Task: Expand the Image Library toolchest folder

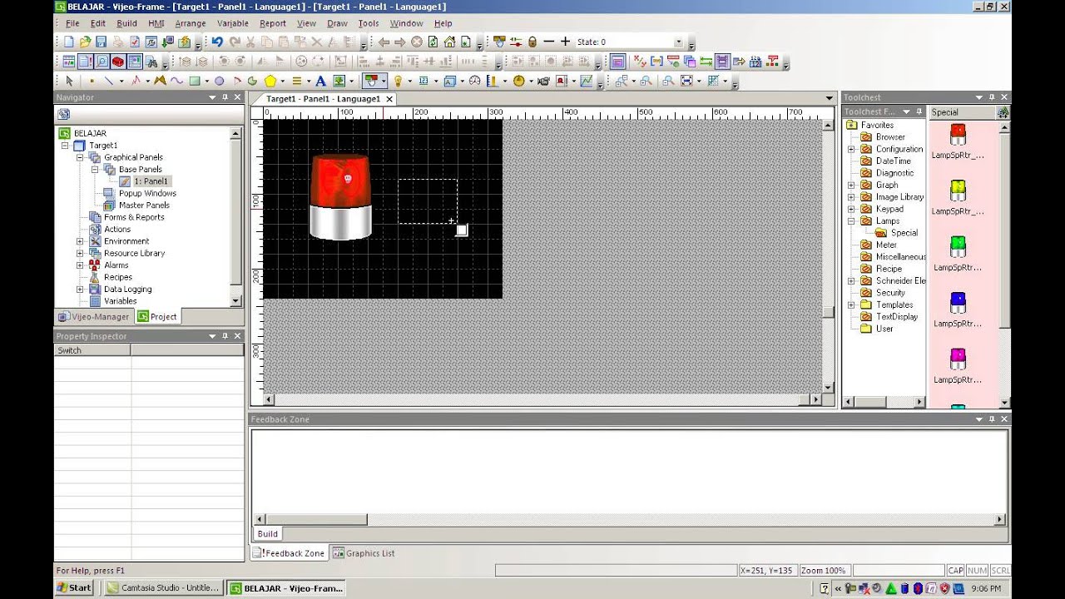Action: pyautogui.click(x=851, y=197)
